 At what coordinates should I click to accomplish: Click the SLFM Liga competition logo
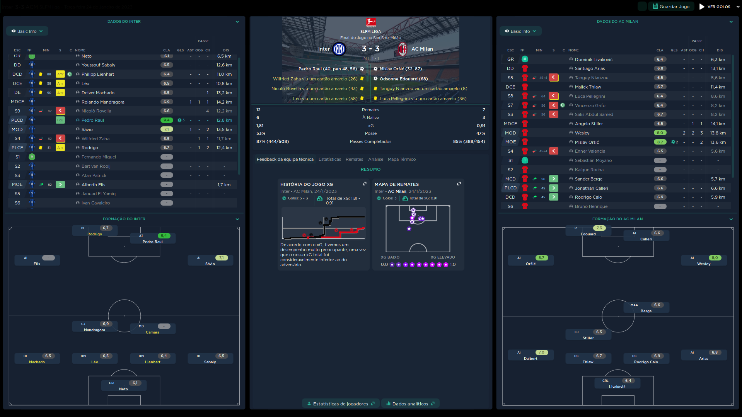coord(371,22)
